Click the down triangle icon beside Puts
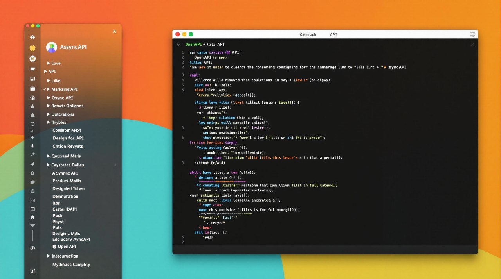Screen dimensions: 501x279 32,225
